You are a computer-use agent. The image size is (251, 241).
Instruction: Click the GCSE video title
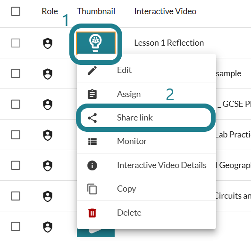coord(234,104)
